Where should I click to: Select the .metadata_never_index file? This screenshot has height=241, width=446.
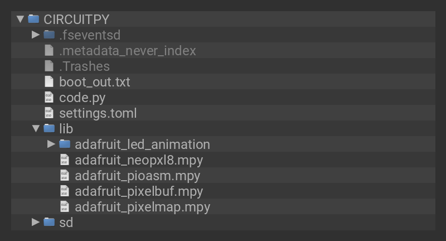tap(128, 50)
